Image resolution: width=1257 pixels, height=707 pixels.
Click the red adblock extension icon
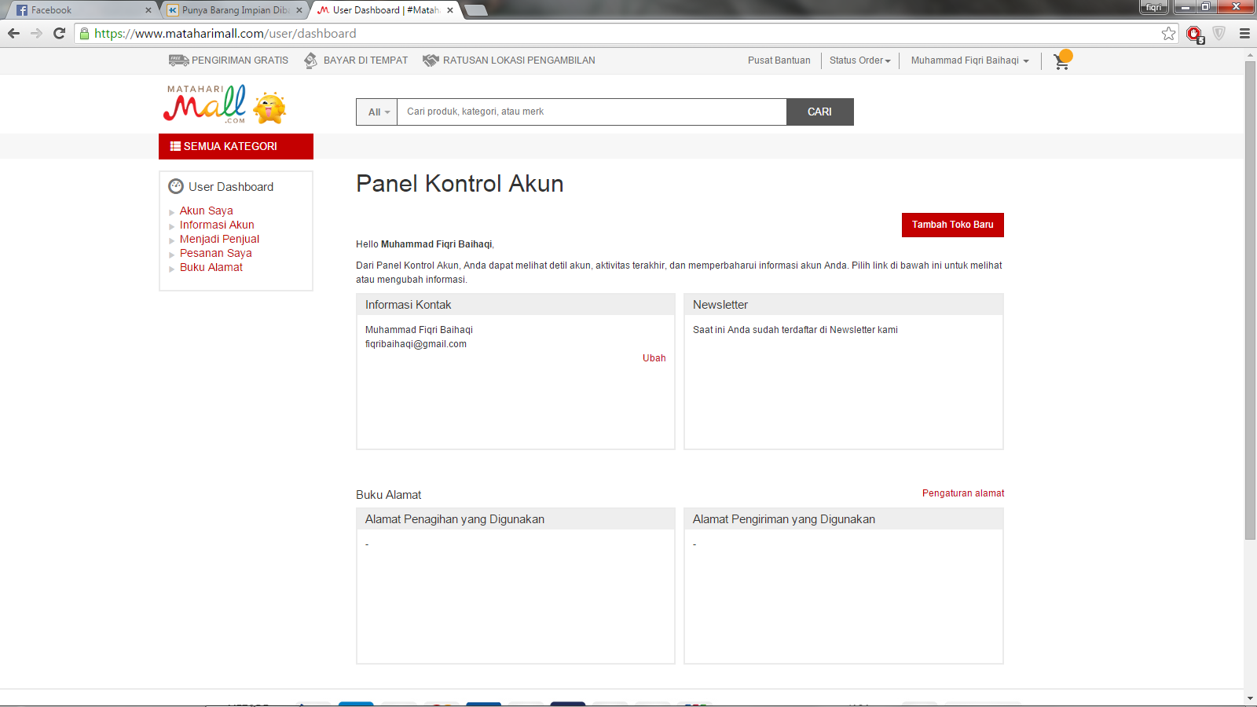pos(1194,34)
